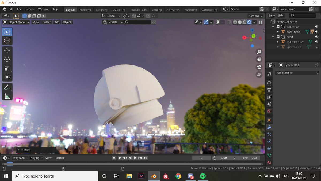Select the Move tool in the toolbar

(7, 50)
